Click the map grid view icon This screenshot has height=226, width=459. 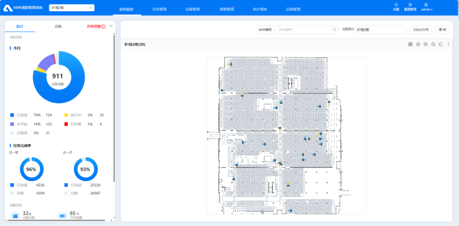(x=410, y=44)
